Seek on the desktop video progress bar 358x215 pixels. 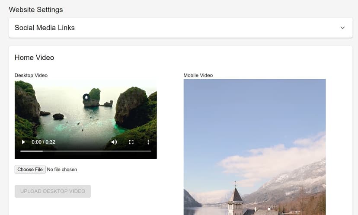(x=86, y=151)
